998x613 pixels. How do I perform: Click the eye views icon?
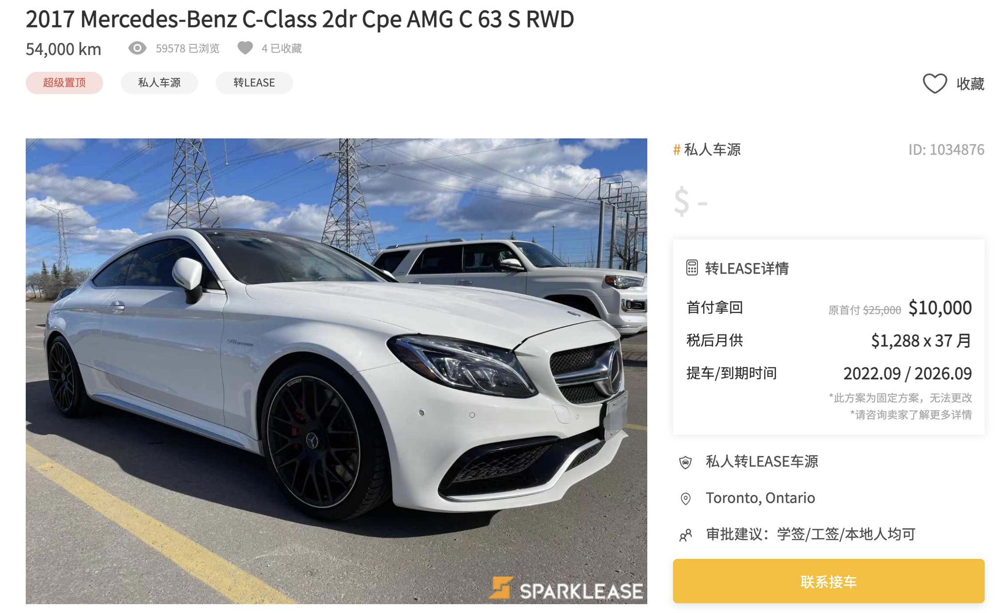(137, 48)
